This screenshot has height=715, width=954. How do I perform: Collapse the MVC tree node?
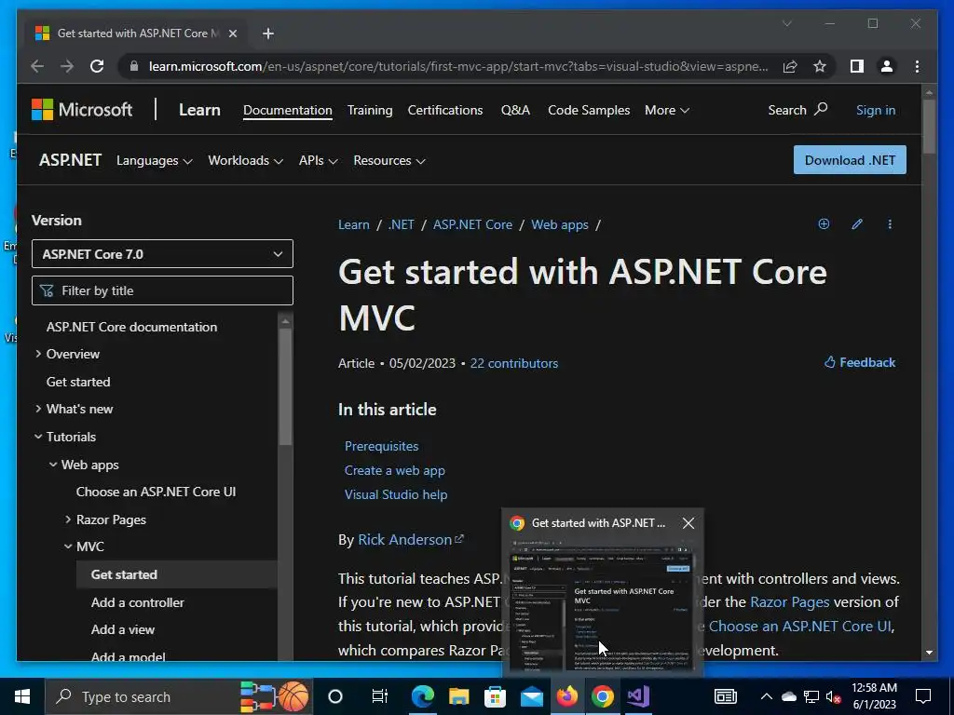(67, 546)
